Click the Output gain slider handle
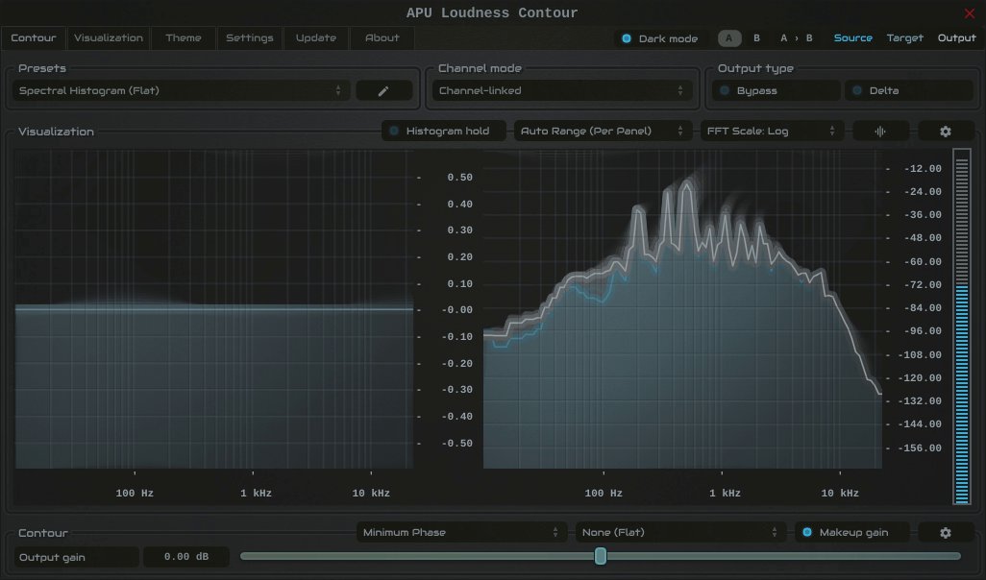986x580 pixels. [x=601, y=555]
